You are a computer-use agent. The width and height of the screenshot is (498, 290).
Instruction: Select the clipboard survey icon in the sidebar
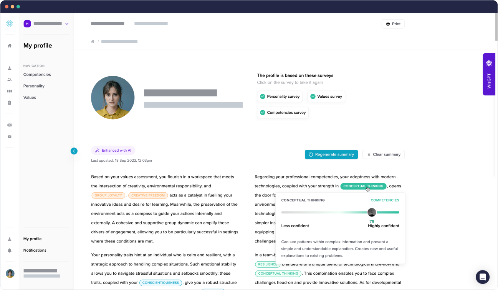(x=9, y=102)
